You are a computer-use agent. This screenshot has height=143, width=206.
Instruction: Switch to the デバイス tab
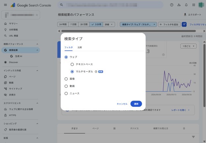[134, 128]
